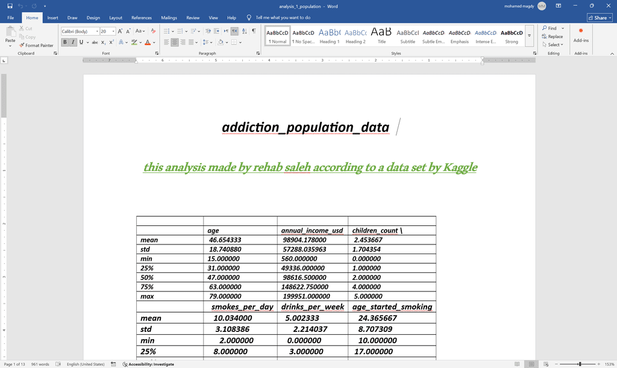This screenshot has width=617, height=368.
Task: Click the Paste clipboard icon
Action: click(x=10, y=33)
